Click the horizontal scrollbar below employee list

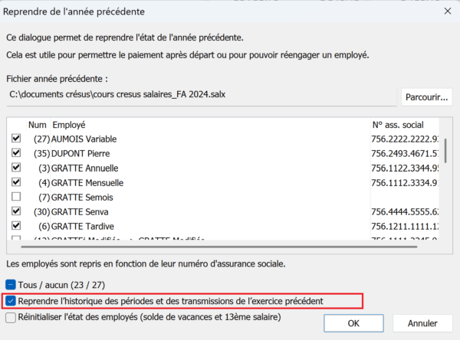tap(230, 247)
